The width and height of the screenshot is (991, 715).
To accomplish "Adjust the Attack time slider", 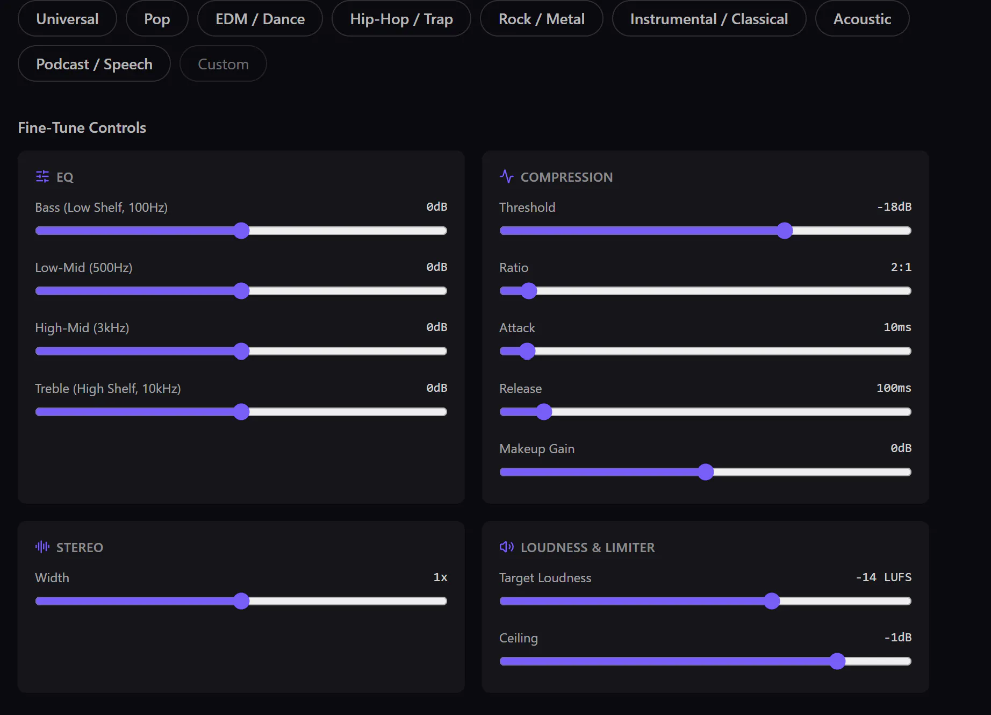I will 706,351.
